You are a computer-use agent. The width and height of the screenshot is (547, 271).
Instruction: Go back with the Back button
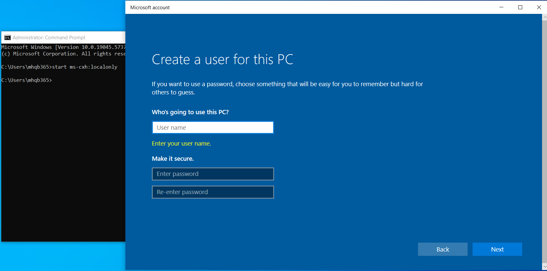coord(442,249)
